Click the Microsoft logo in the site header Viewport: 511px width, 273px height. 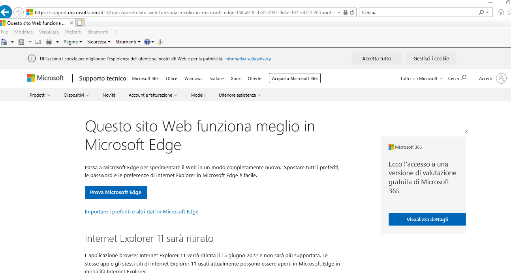(x=45, y=78)
